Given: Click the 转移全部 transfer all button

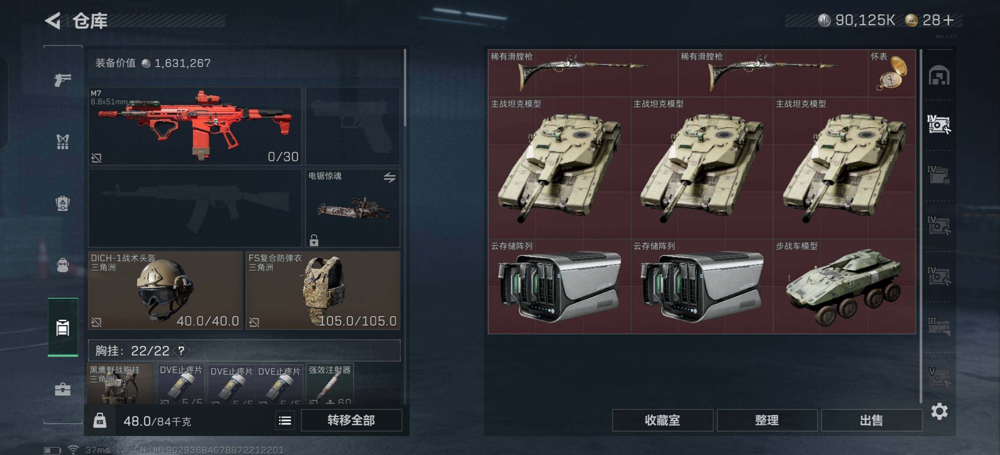Looking at the screenshot, I should click(351, 420).
